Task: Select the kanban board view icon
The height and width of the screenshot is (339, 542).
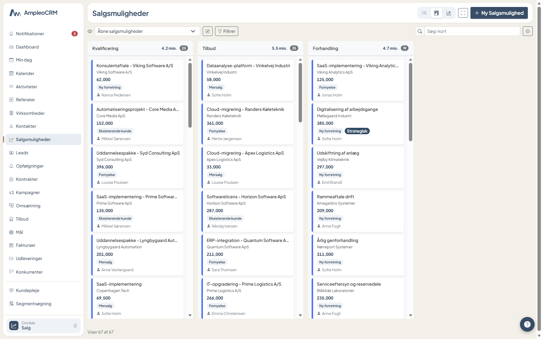Action: (x=436, y=13)
